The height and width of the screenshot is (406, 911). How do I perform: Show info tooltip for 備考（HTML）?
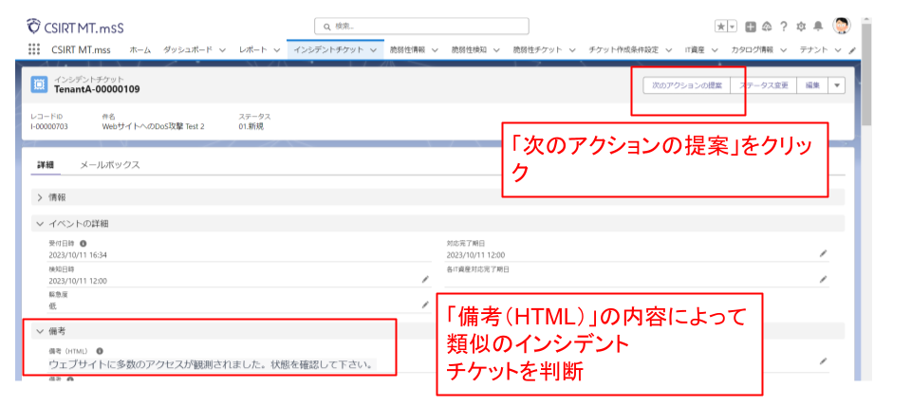point(100,351)
